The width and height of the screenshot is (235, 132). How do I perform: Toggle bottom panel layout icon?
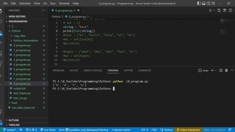tap(203, 3)
